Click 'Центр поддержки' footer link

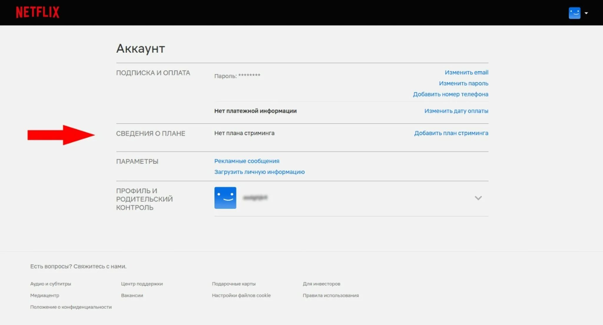tap(142, 284)
